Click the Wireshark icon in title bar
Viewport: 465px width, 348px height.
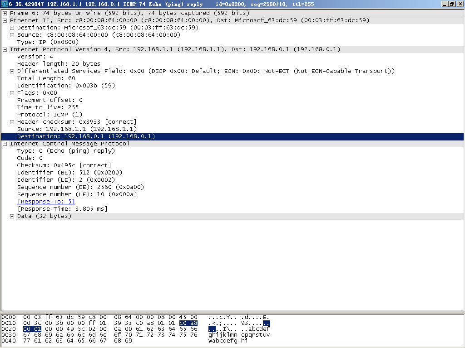pos(4,4)
